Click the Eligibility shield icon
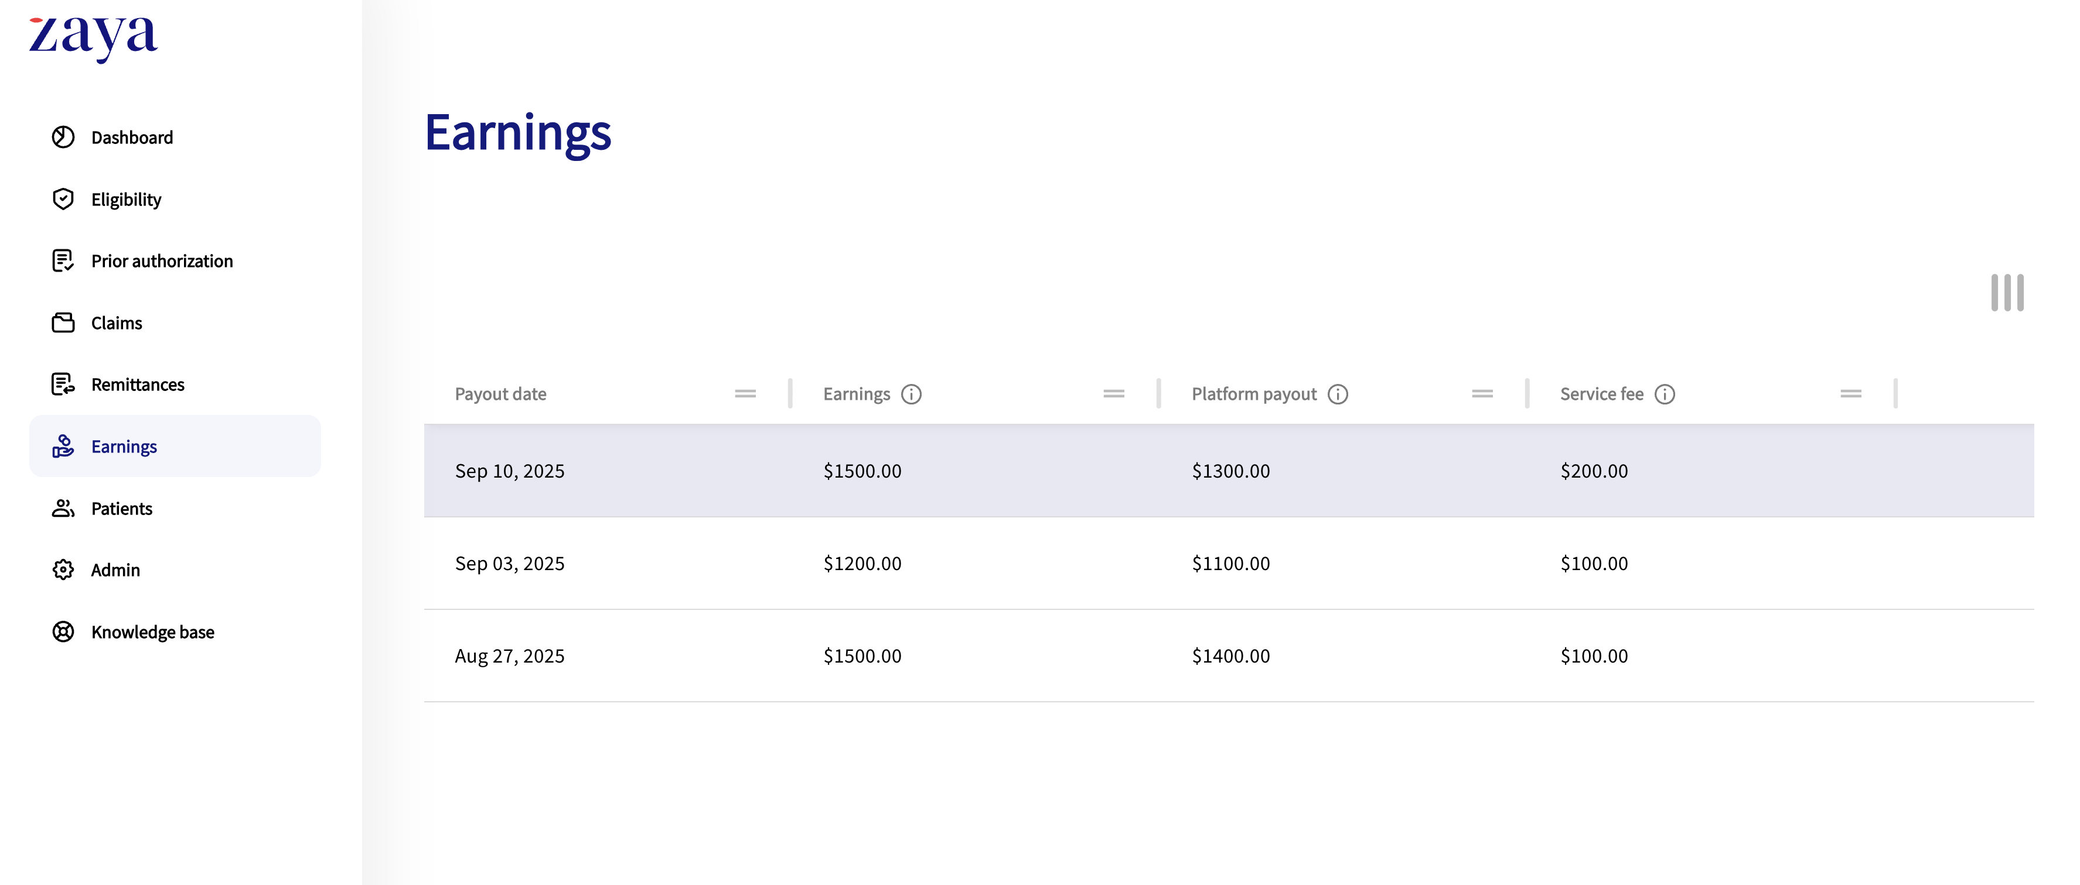Viewport: 2080px width, 885px height. (x=63, y=199)
